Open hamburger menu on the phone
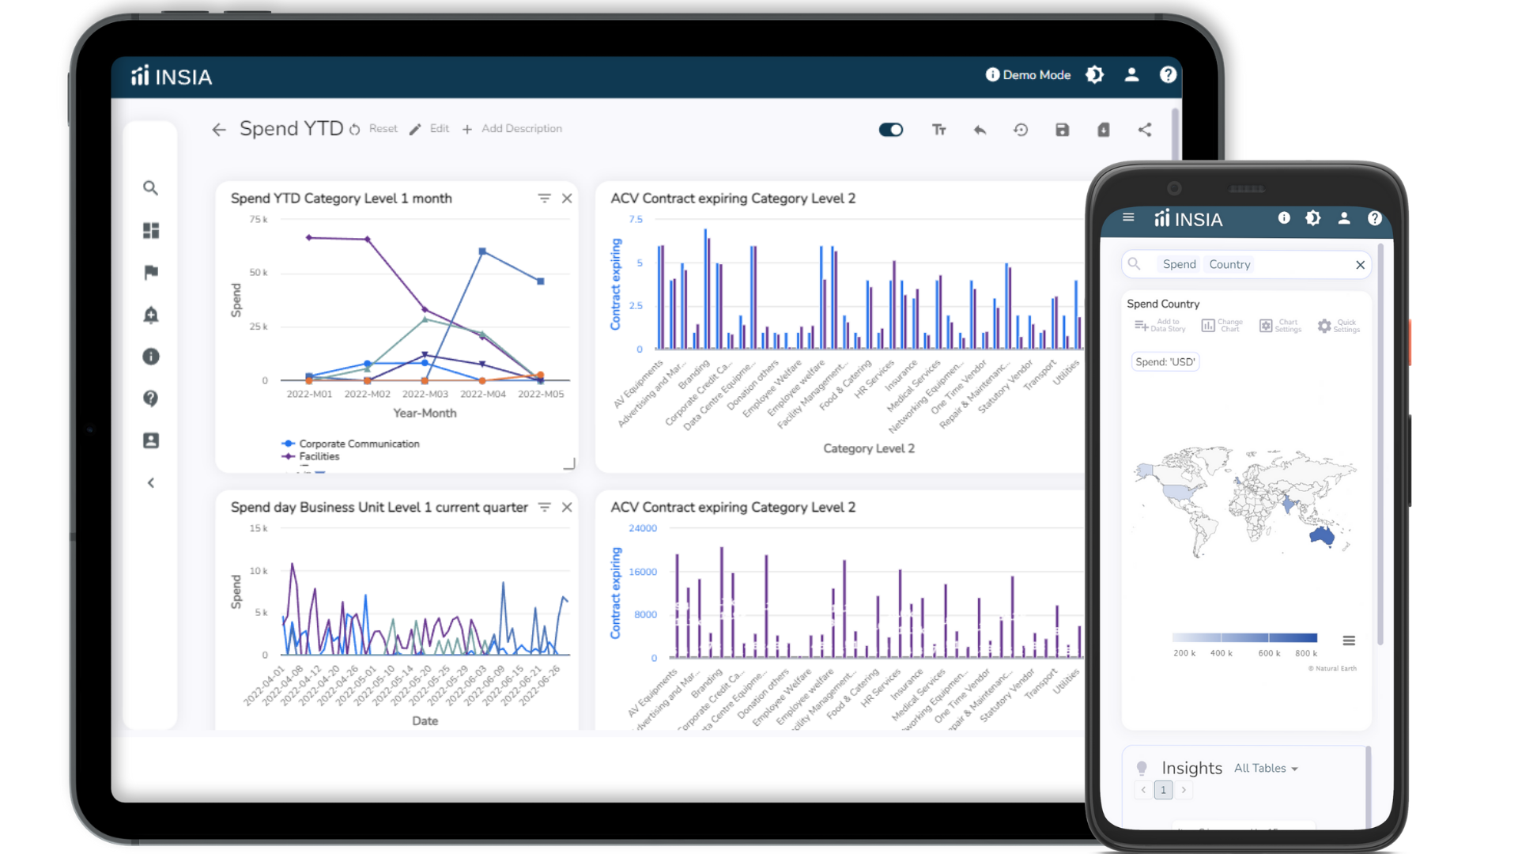Image resolution: width=1518 pixels, height=854 pixels. coord(1128,217)
